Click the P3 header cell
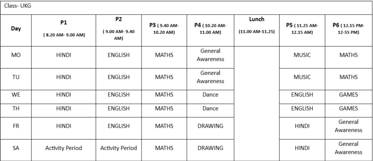The width and height of the screenshot is (373, 161). tap(164, 29)
